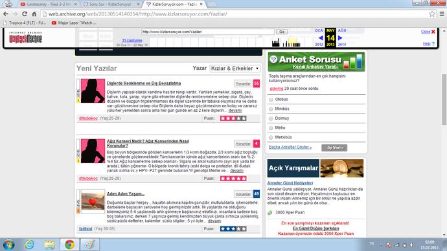Click the browser forward arrow
The image size is (447, 251).
pos(15,14)
